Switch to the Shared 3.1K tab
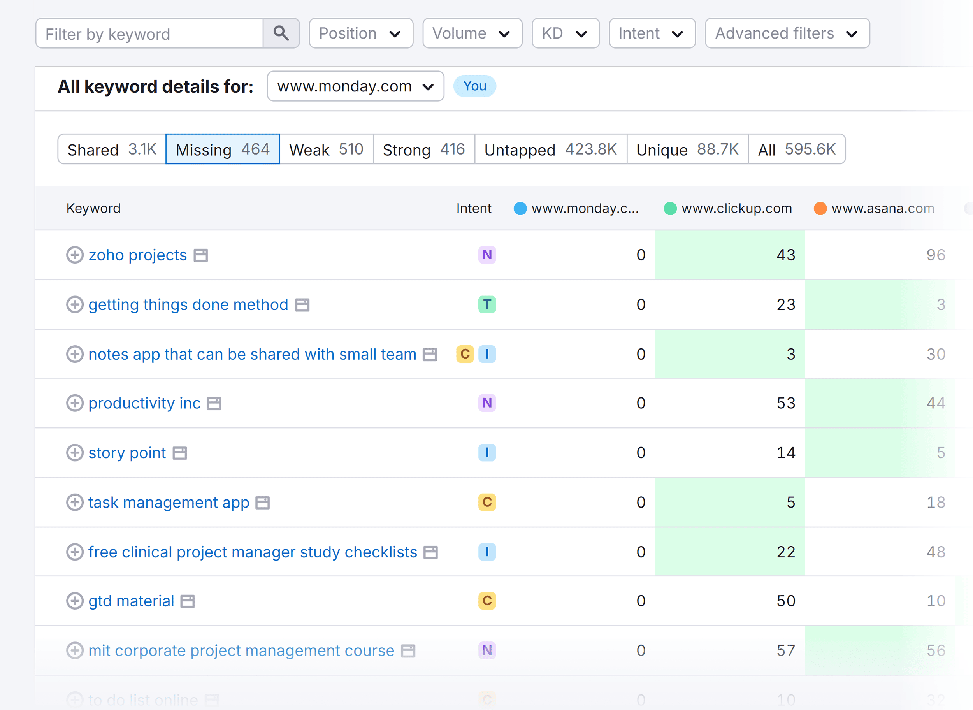 tap(112, 149)
